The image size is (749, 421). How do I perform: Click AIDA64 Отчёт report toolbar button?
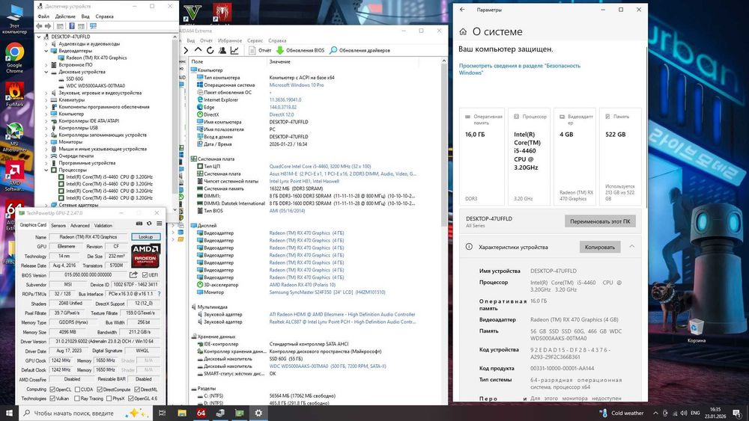[261, 50]
